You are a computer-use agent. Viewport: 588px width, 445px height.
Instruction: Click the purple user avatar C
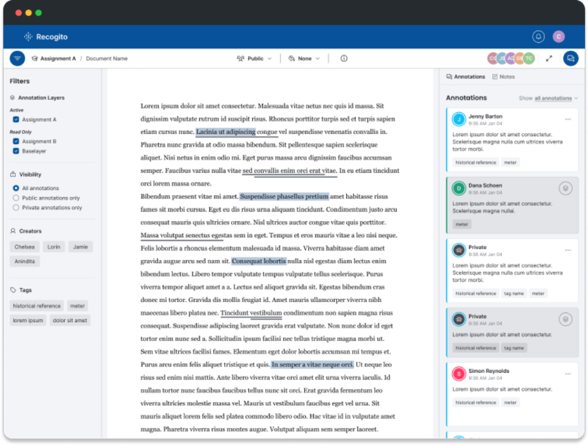[x=559, y=36]
